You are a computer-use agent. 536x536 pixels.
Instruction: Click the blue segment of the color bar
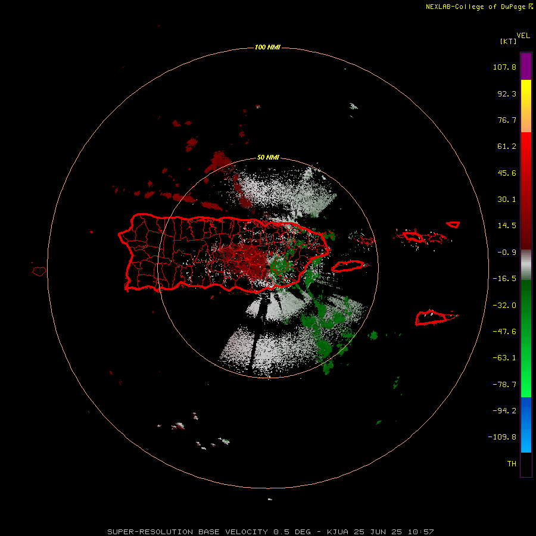(x=526, y=425)
